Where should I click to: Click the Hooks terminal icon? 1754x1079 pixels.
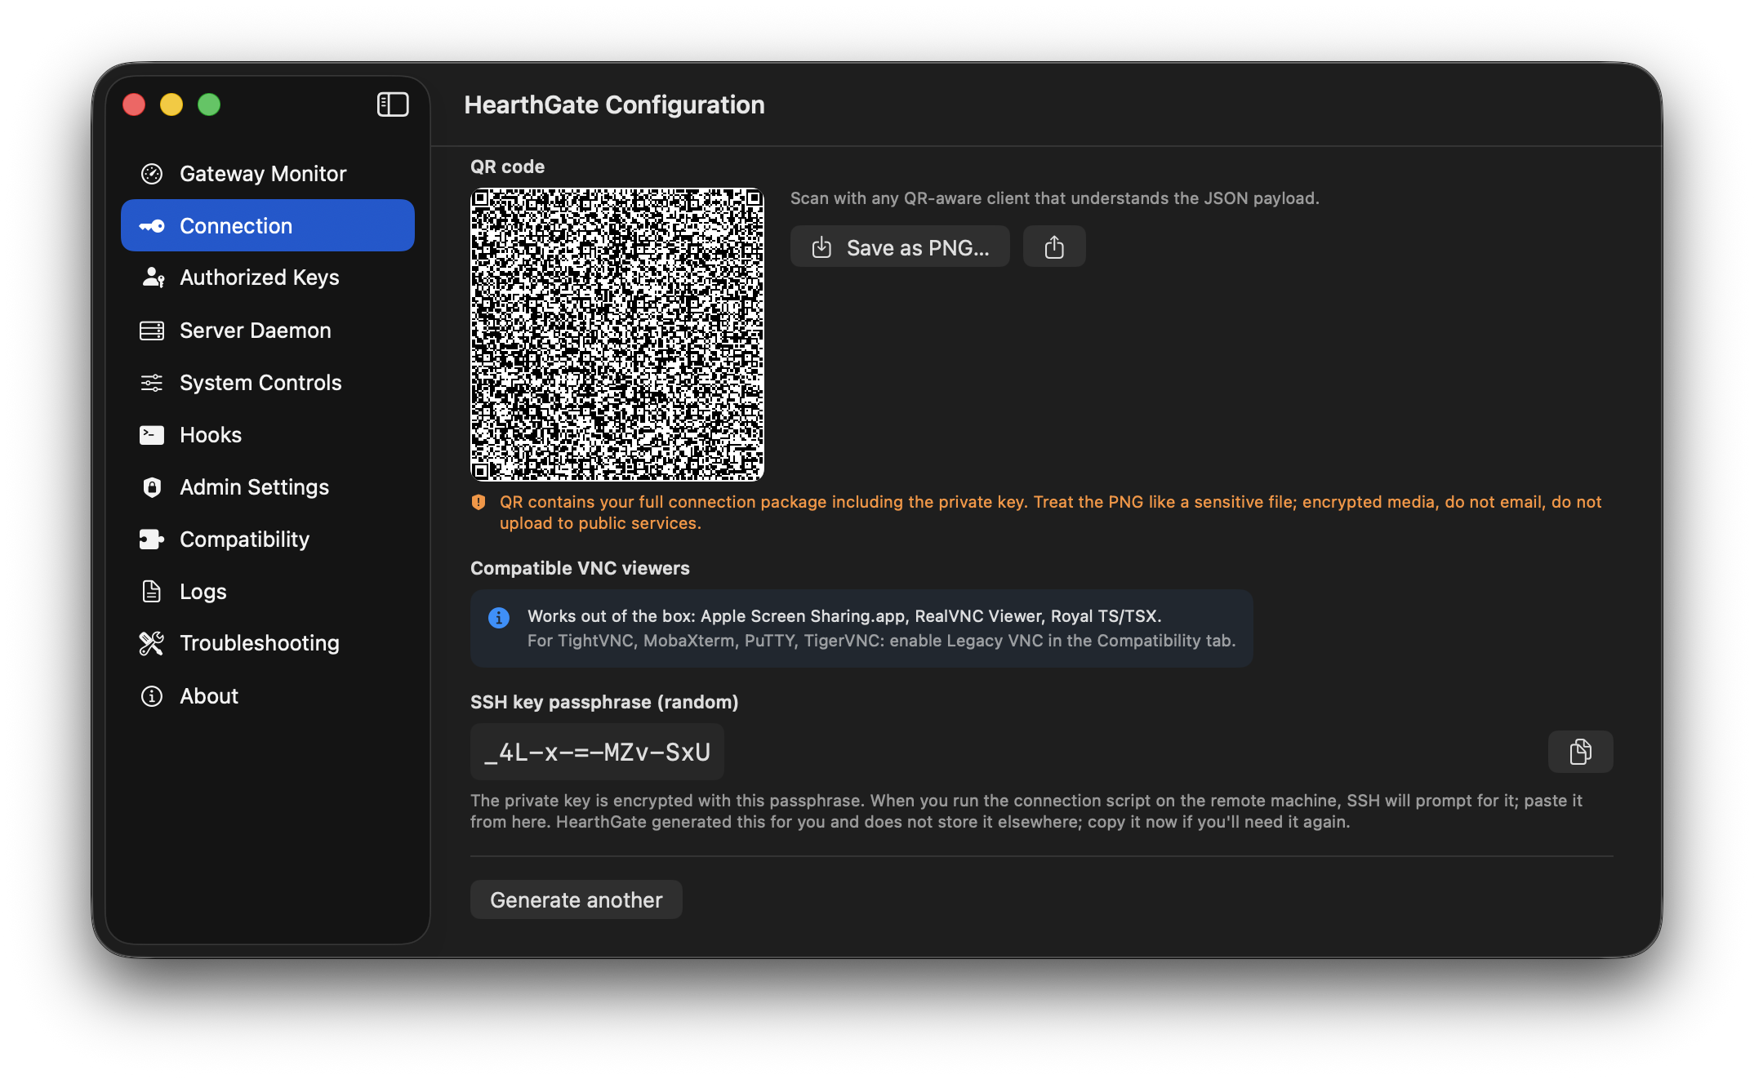[152, 435]
